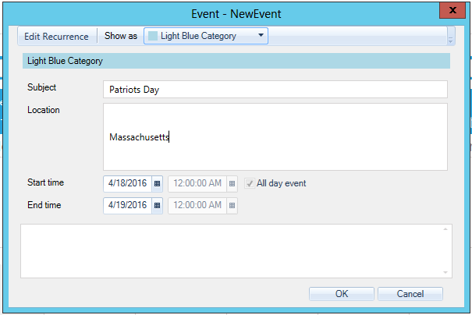Click the description box scroll down arrow
This screenshot has height=315, width=472.
pyautogui.click(x=445, y=272)
